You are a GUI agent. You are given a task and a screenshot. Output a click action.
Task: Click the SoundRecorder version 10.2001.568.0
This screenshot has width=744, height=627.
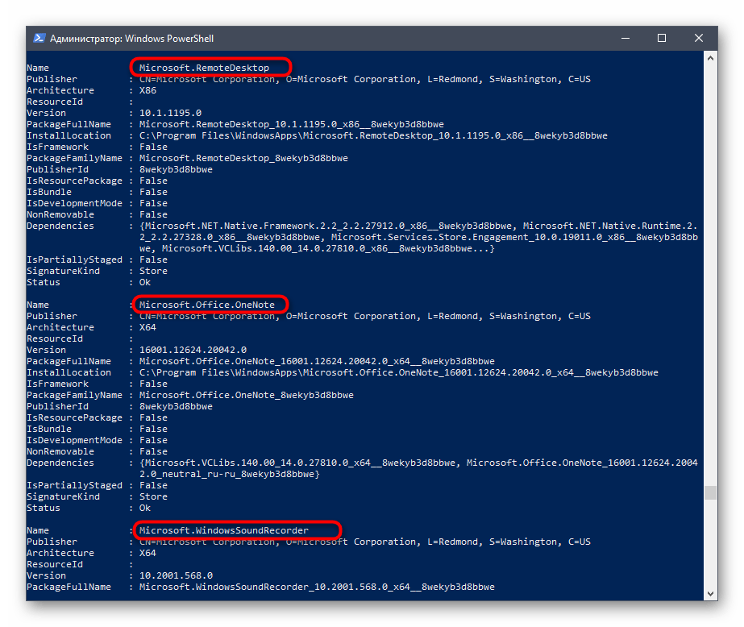176,575
